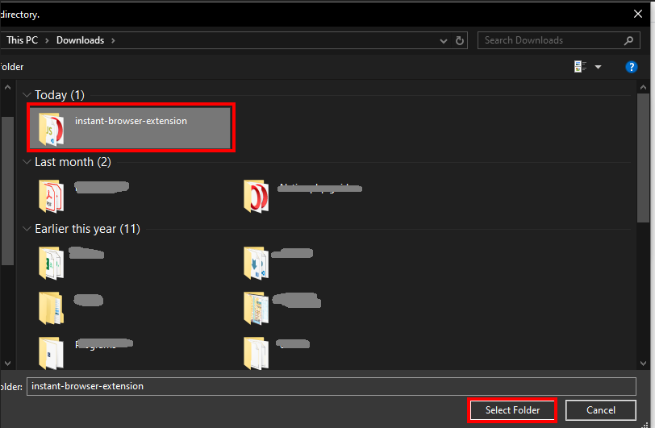The width and height of the screenshot is (655, 428).
Task: Expand the chevron after Downloads
Action: pos(113,40)
